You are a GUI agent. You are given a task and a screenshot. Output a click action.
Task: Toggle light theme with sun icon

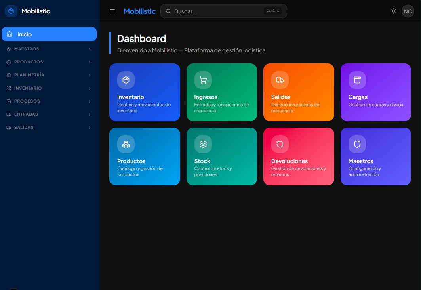[394, 11]
